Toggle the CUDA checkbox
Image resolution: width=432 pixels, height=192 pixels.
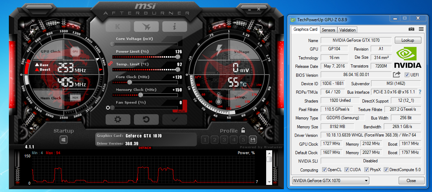347,170
